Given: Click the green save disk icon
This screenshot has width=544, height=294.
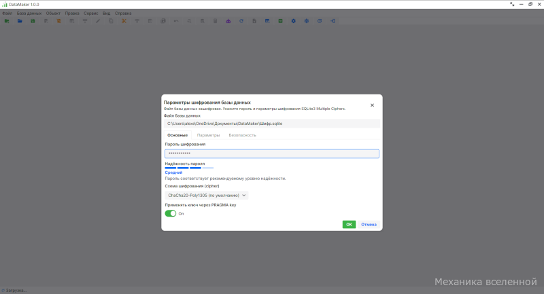Looking at the screenshot, I should (33, 21).
